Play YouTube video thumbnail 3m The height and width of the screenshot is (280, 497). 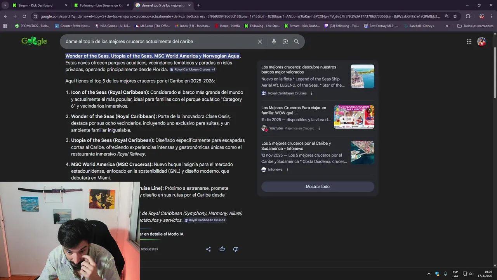[x=354, y=117]
